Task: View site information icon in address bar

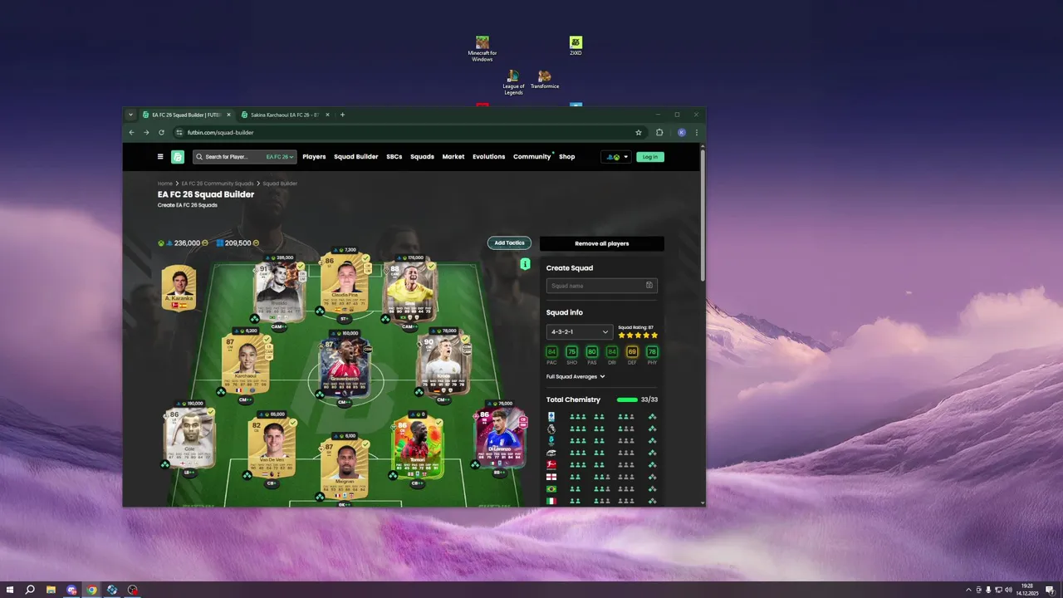Action: (x=179, y=132)
